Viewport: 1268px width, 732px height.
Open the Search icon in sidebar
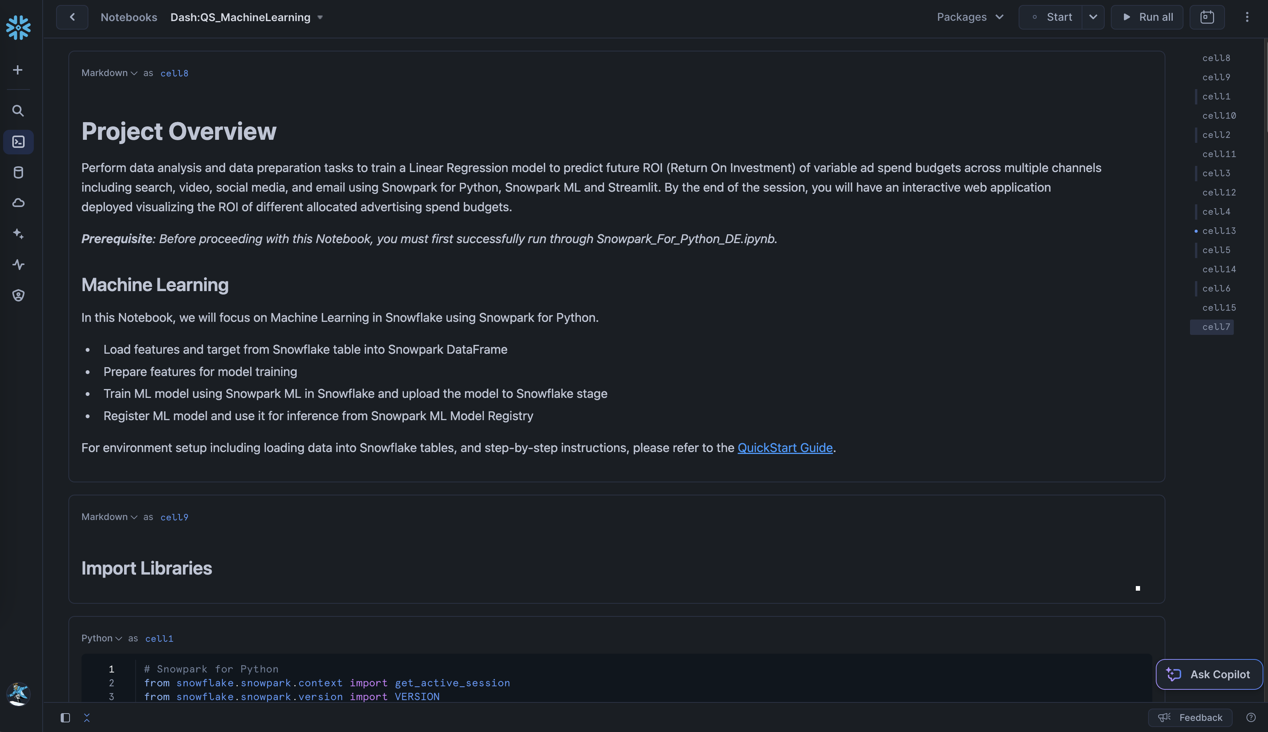point(18,111)
